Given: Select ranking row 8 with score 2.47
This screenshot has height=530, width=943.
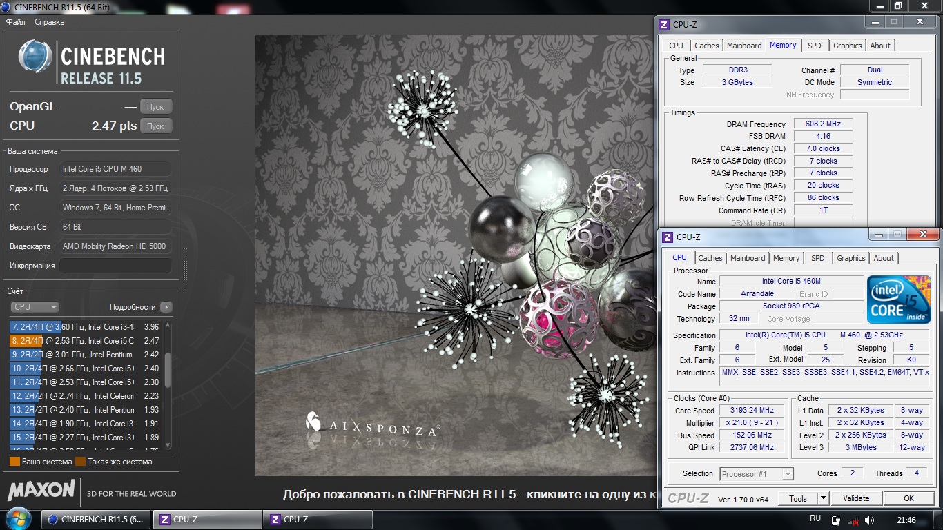Looking at the screenshot, I should 86,341.
